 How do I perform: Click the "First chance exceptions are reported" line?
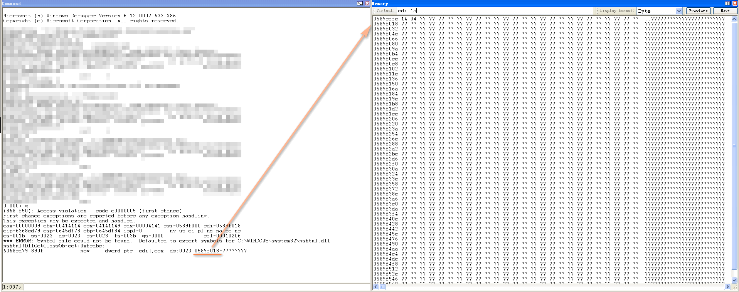click(x=106, y=216)
